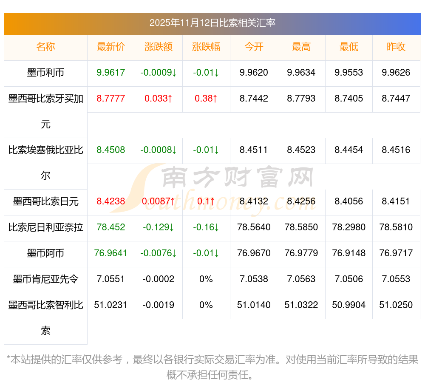Click high value 8.4523
Viewport: 425px width, 388px height.
(x=301, y=150)
